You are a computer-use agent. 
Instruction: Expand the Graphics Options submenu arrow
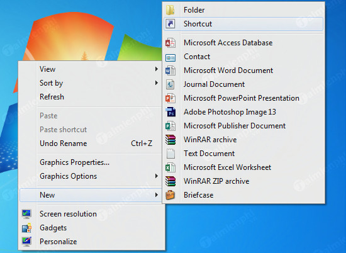coord(157,176)
